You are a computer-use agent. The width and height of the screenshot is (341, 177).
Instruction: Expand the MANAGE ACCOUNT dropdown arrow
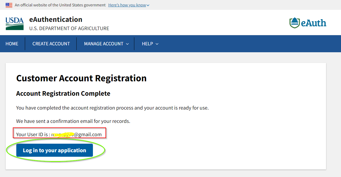click(127, 44)
